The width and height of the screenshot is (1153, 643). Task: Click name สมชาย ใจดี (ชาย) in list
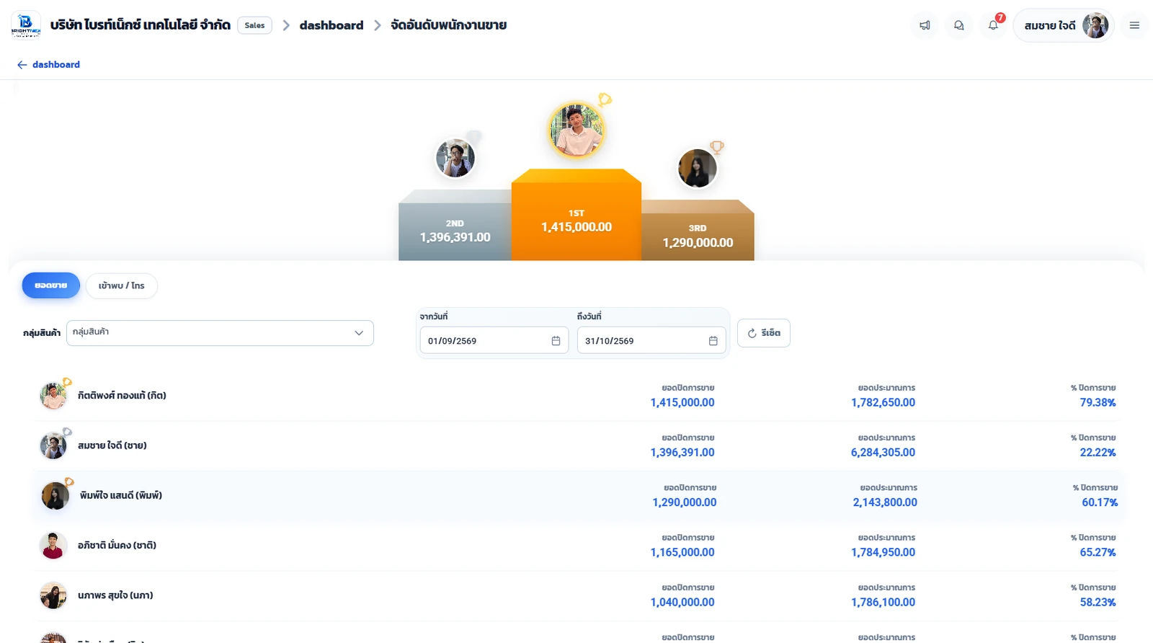pos(112,445)
